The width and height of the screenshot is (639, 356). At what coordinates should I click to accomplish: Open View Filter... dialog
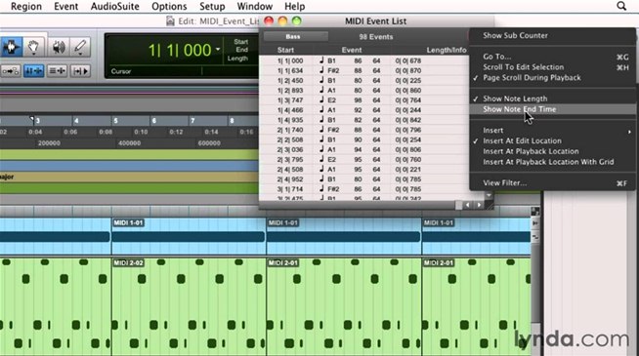tap(552, 183)
